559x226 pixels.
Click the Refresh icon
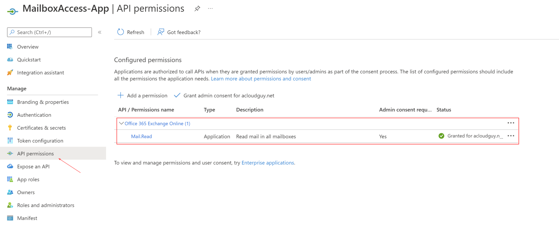[x=120, y=32]
